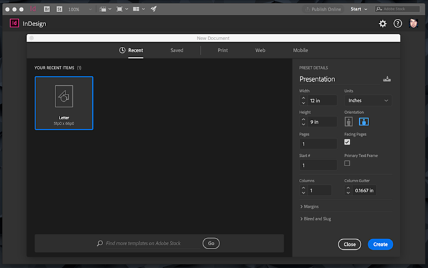Screen dimensions: 428x268
Task: Expand the Margins section
Action: pyautogui.click(x=309, y=206)
